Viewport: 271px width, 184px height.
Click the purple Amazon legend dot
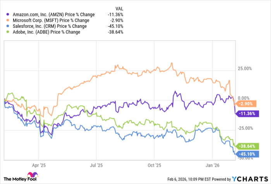(x=9, y=14)
